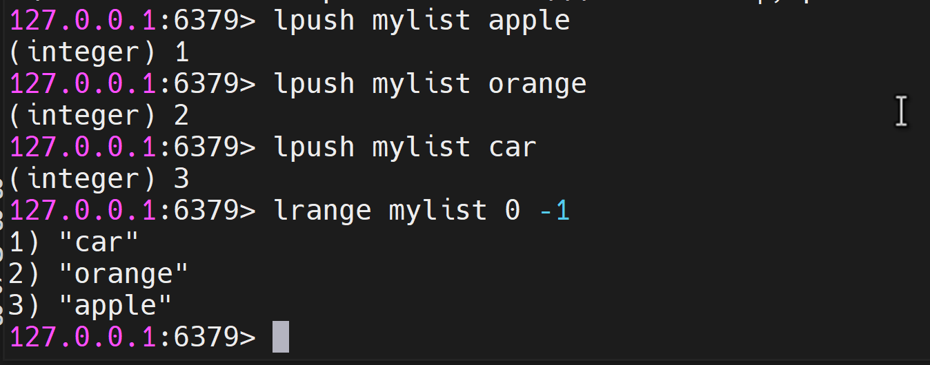This screenshot has width=930, height=365.
Task: Click mylist in the orange command line
Action: coord(422,84)
